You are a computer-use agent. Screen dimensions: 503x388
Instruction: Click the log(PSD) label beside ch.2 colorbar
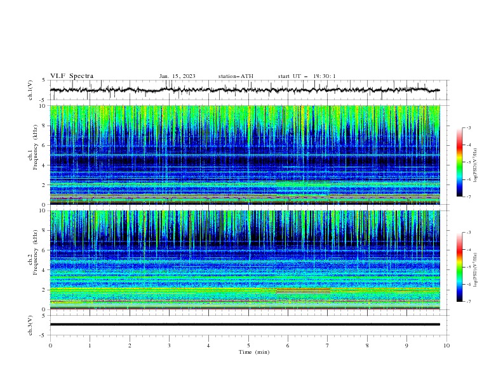tap(475, 270)
